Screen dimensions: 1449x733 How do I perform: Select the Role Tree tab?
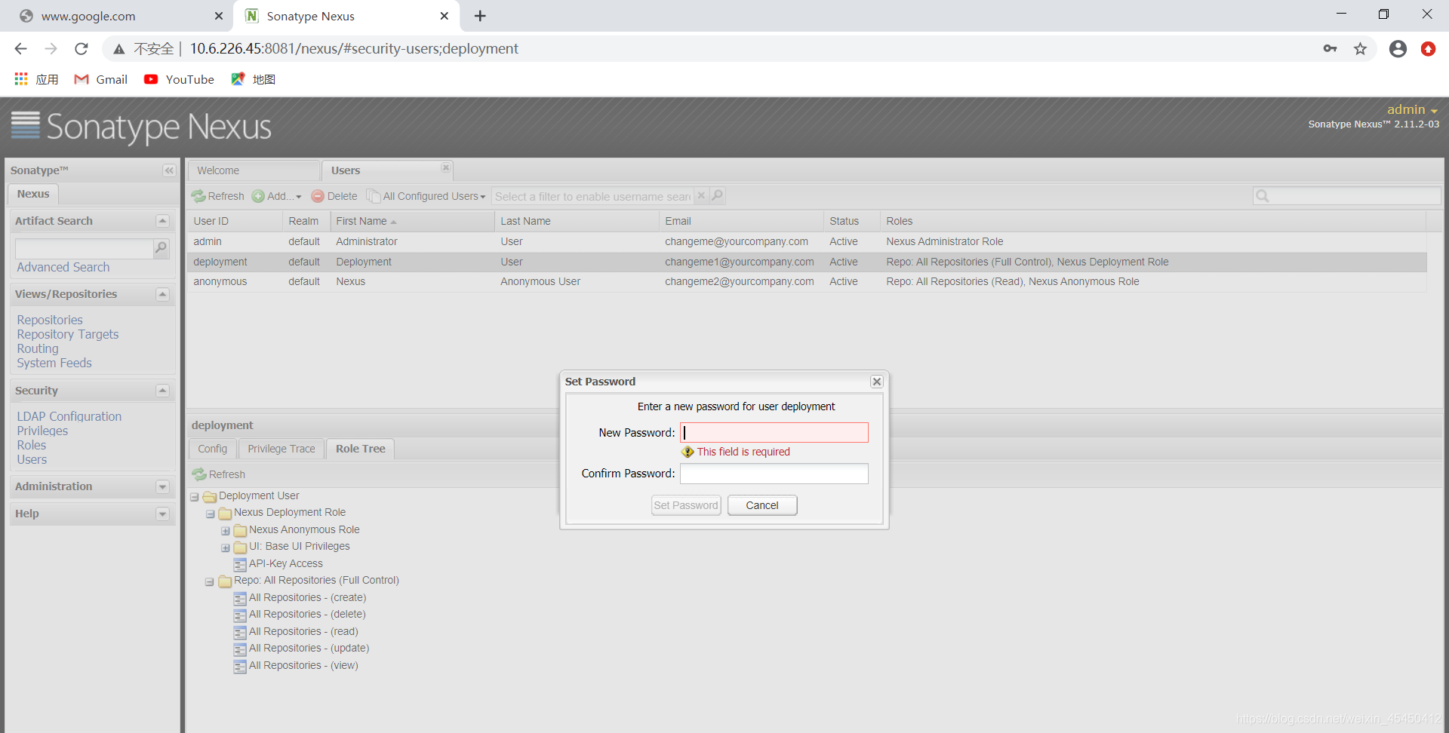pyautogui.click(x=361, y=449)
